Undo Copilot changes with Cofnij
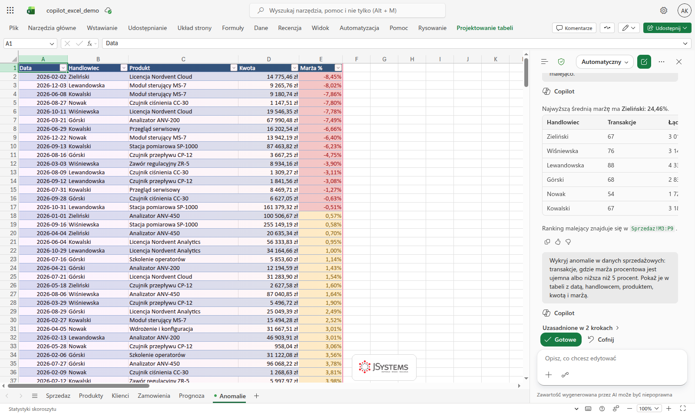This screenshot has height=413, width=695. tap(601, 340)
